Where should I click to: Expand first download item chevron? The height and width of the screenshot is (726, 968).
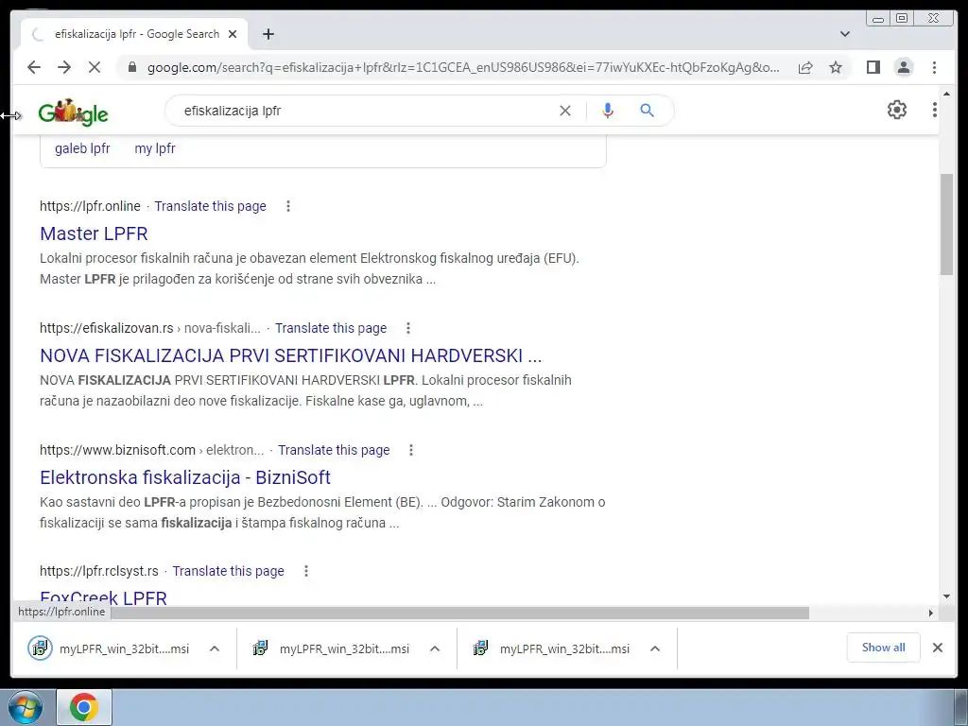pos(215,648)
